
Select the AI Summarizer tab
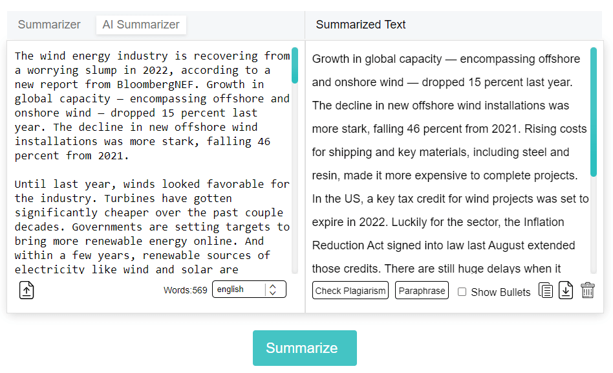(141, 25)
